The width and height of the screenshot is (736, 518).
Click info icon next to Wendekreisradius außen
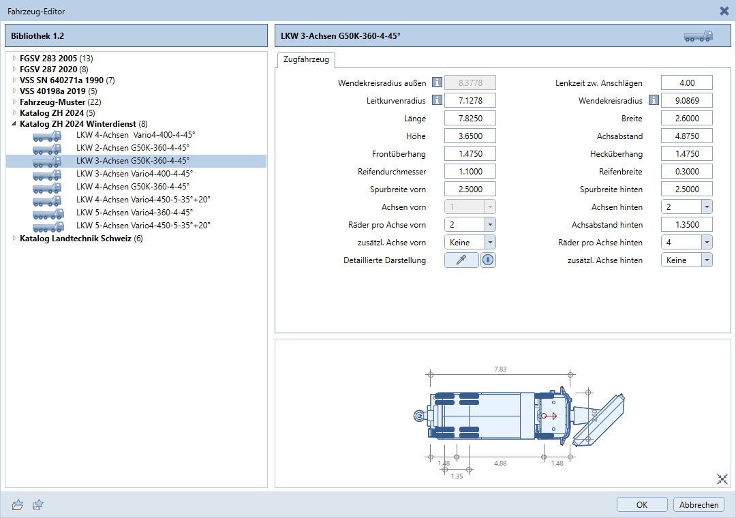437,83
